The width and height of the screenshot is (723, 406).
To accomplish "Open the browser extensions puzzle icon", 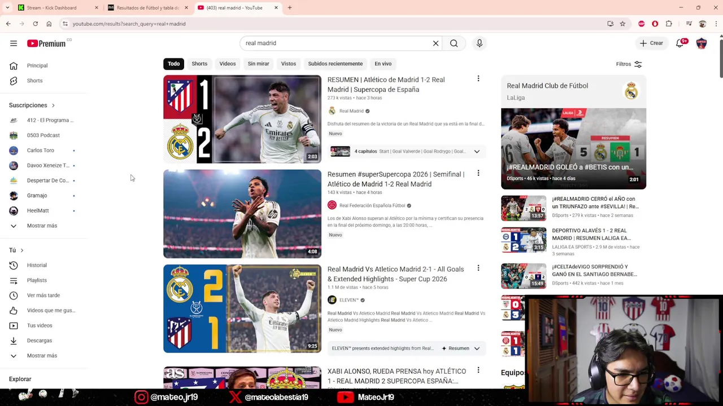I will click(x=669, y=24).
